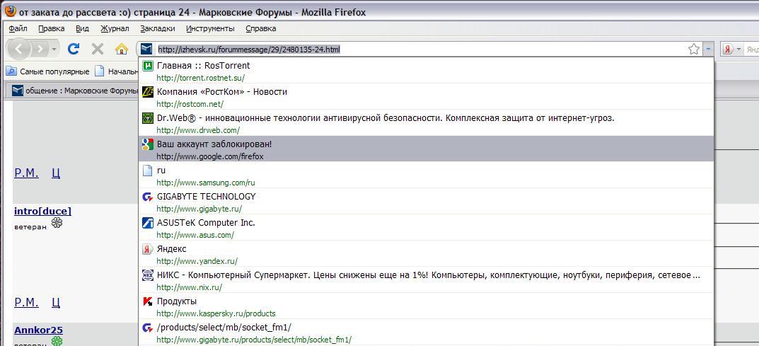Image resolution: width=759 pixels, height=346 pixels.
Task: Click the favicon beside /products/select/mb/socket_fm1/
Action: 148,328
